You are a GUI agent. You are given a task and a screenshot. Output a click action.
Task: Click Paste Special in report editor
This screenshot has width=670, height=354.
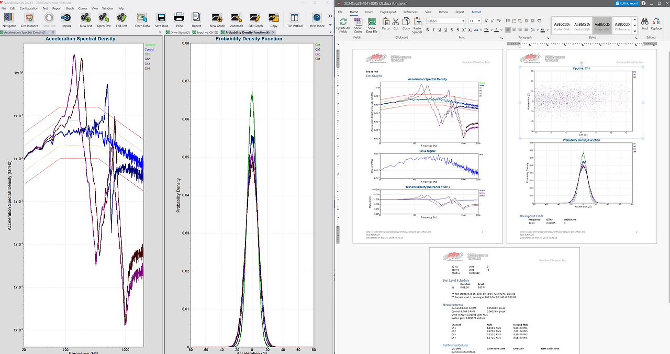click(417, 26)
